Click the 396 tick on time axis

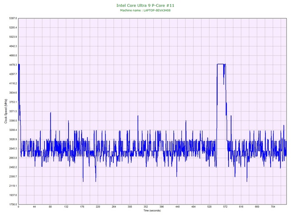pos(162,207)
